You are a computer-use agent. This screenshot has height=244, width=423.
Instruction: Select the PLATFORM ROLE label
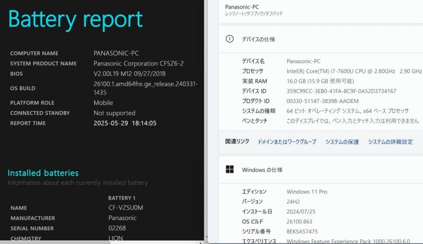(32, 103)
